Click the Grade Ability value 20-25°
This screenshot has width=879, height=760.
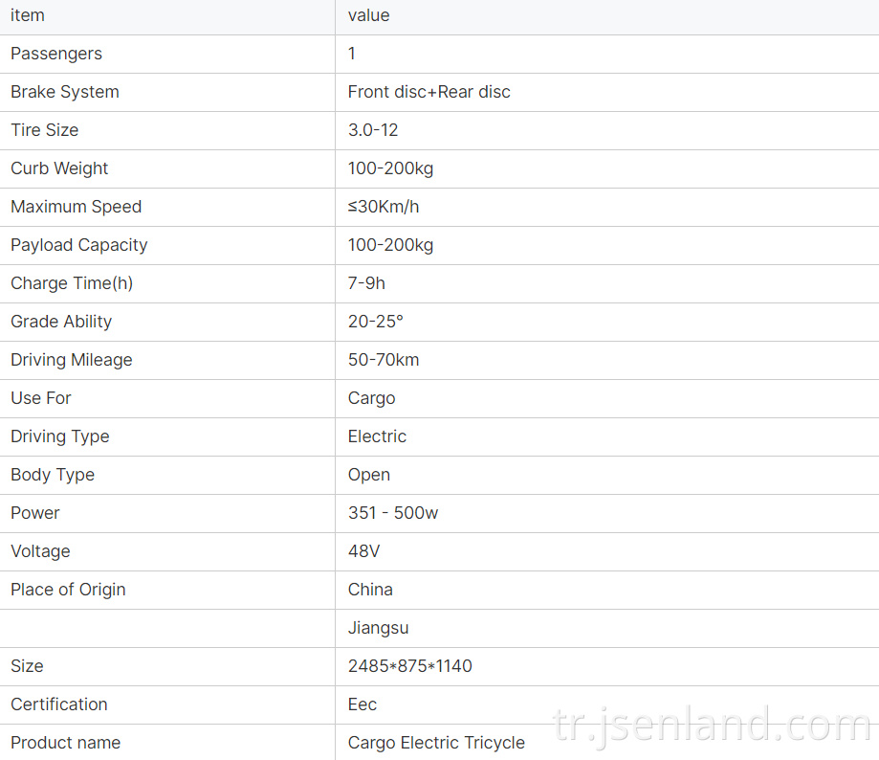(x=376, y=322)
